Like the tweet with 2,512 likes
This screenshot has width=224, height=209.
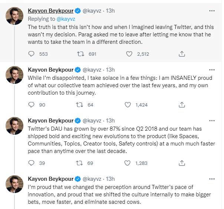pyautogui.click(x=129, y=54)
